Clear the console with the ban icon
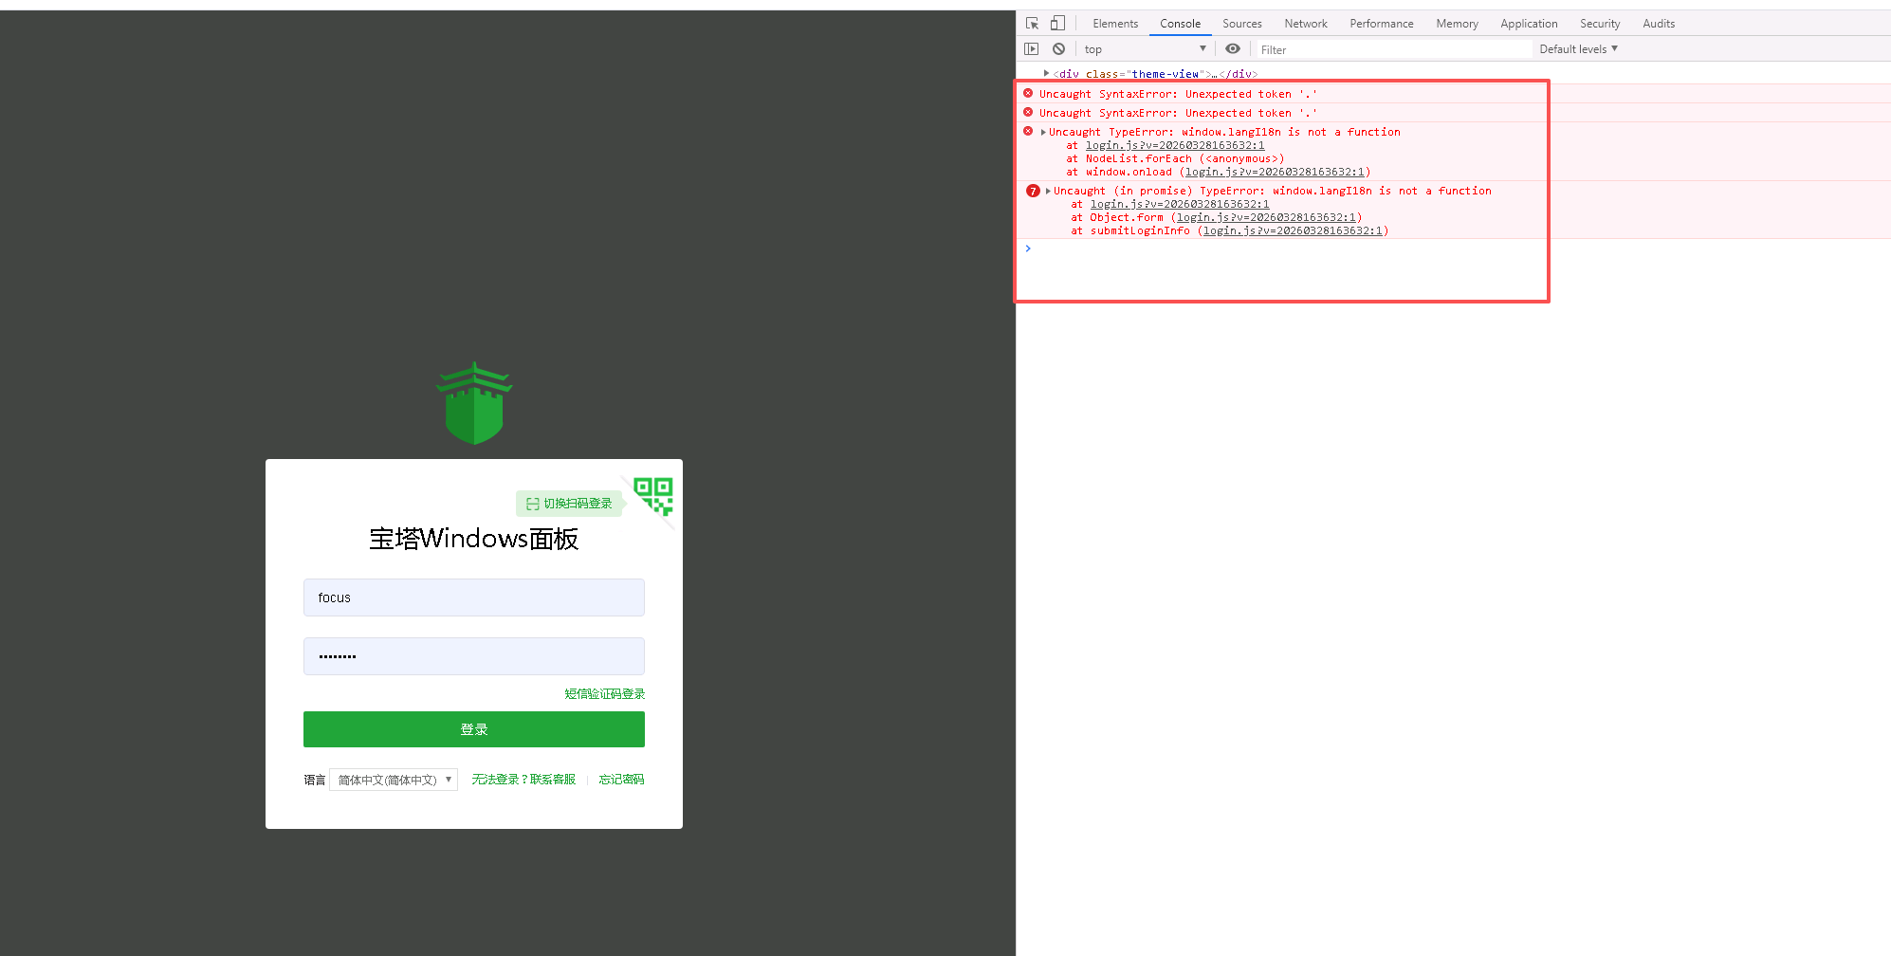Screen dimensions: 1891x956 coord(1058,49)
